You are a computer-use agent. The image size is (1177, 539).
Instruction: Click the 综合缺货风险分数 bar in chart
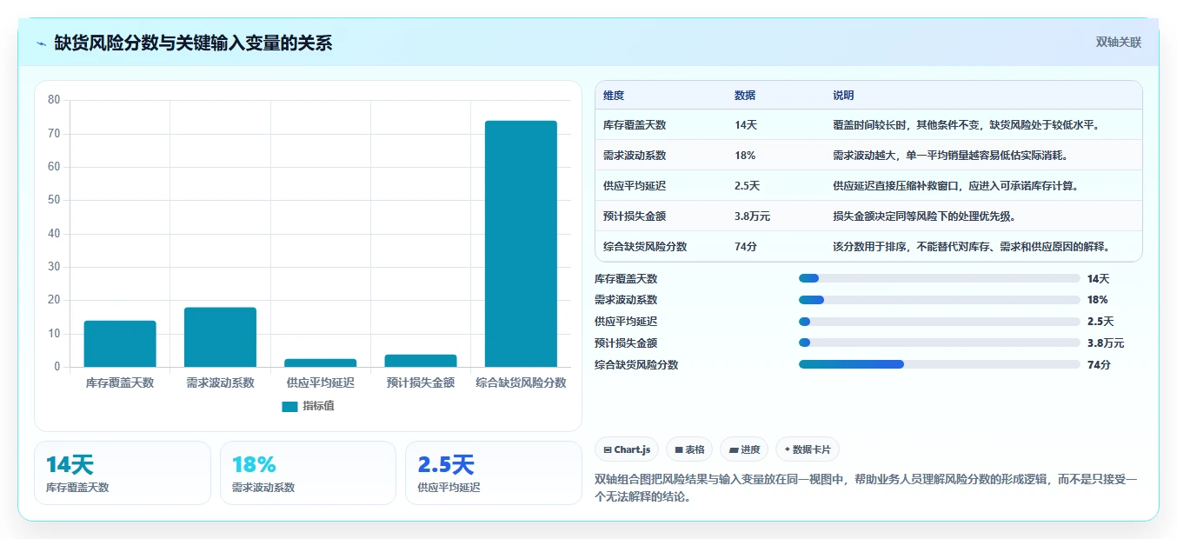521,243
